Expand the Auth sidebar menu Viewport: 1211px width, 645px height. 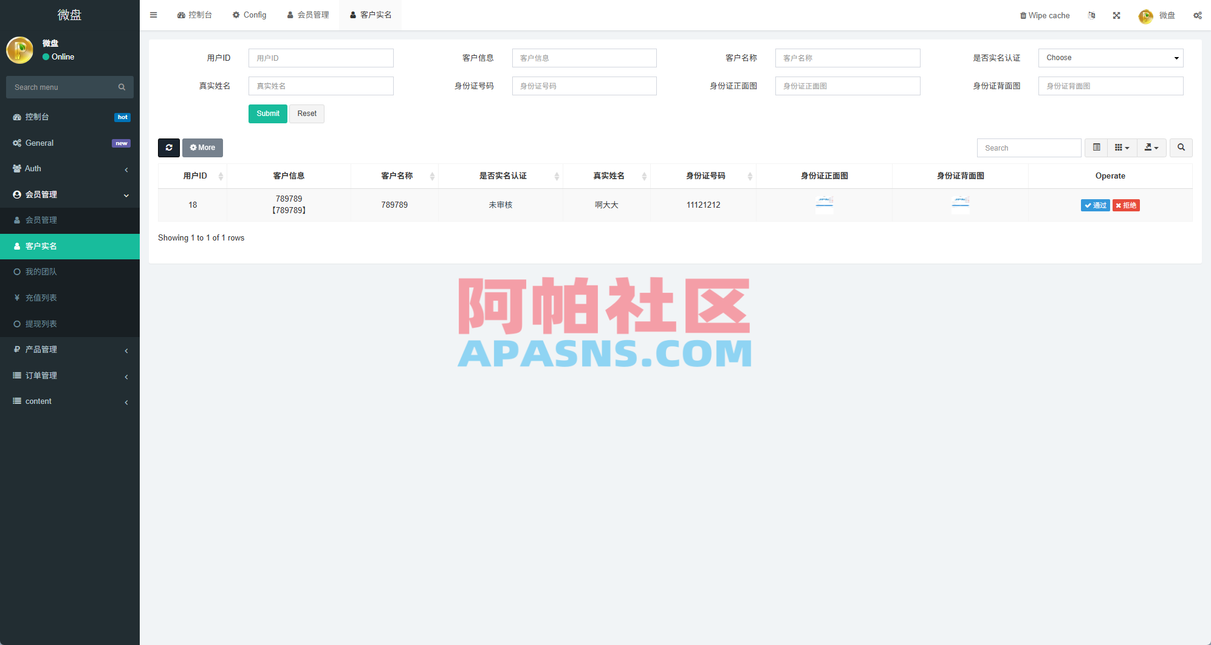pyautogui.click(x=70, y=169)
